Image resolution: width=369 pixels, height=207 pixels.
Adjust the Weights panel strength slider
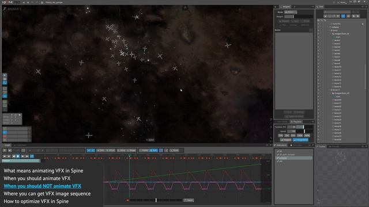tap(299, 17)
